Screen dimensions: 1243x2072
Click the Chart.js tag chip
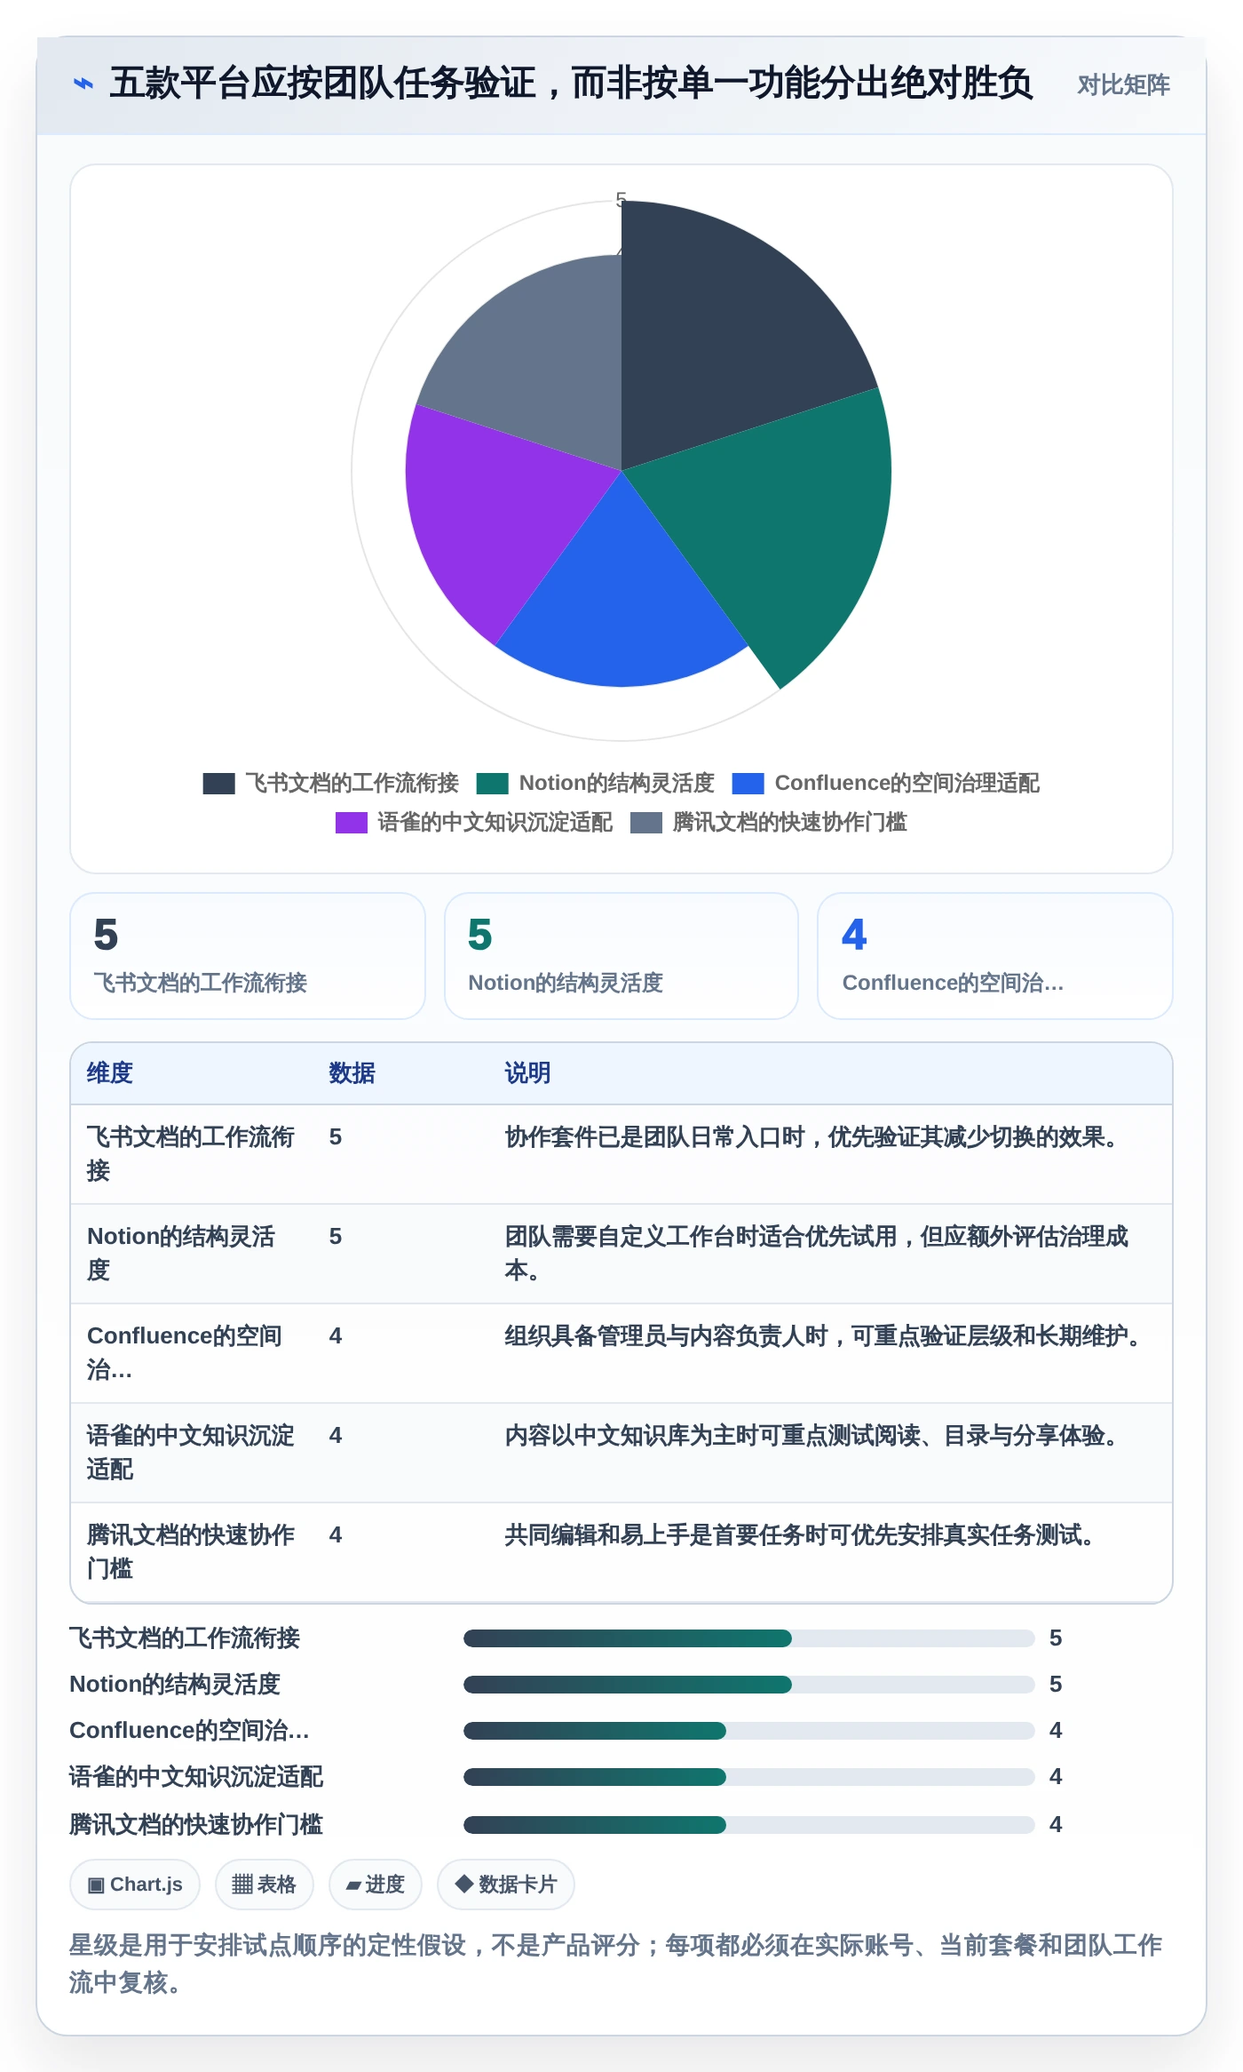click(x=135, y=1885)
